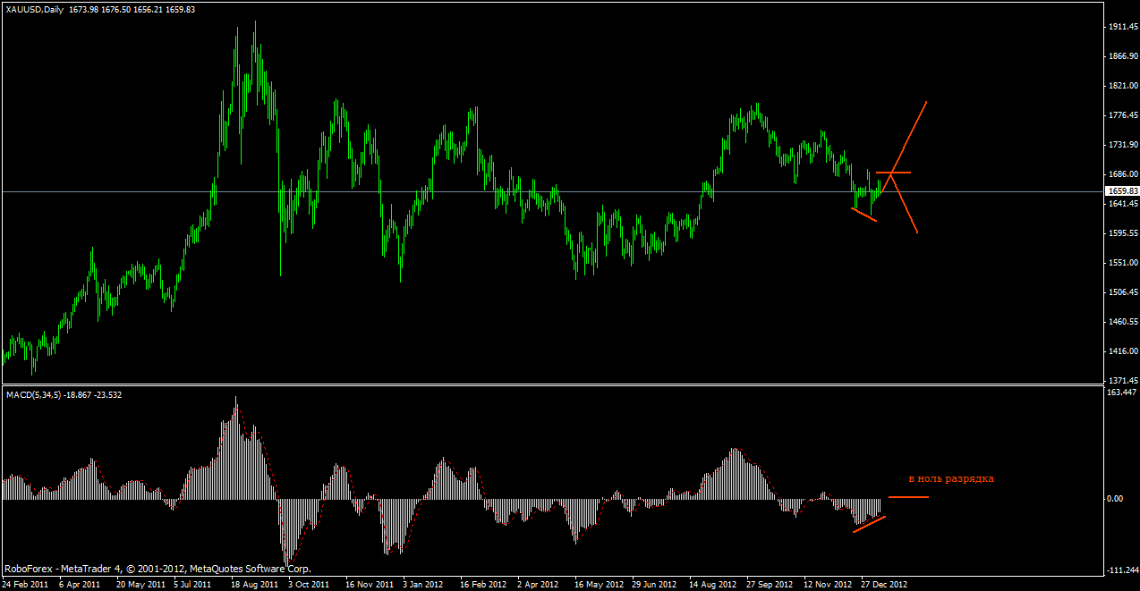The width and height of the screenshot is (1140, 591).
Task: Click the 6 Apr 2011 date label
Action: point(80,585)
